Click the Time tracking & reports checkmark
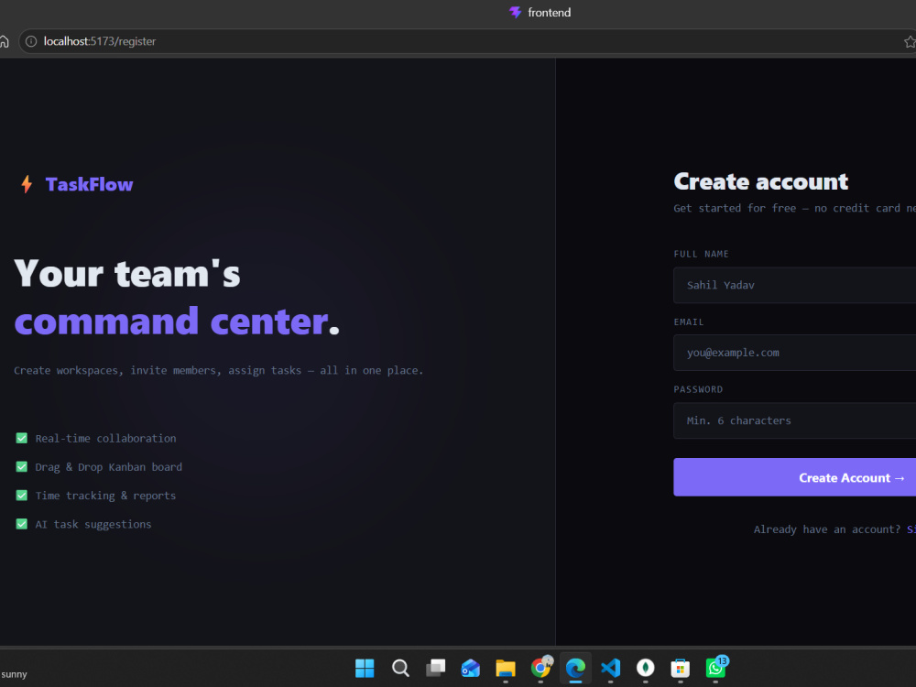The image size is (916, 687). point(22,496)
